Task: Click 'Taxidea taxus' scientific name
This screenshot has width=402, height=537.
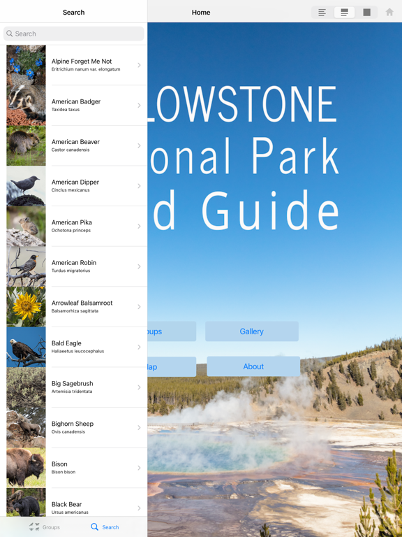Action: 66,110
